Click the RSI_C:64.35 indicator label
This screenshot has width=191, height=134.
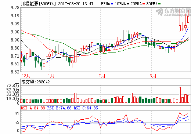86,108
